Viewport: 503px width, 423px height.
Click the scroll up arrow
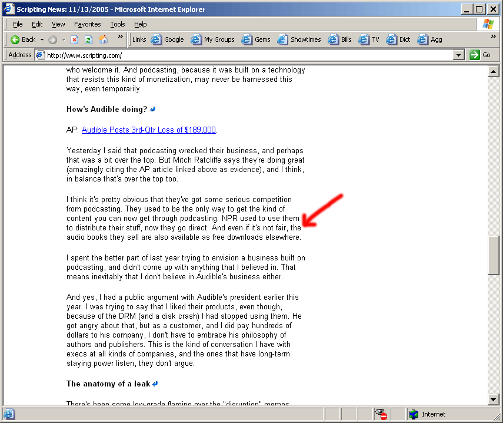(493, 71)
